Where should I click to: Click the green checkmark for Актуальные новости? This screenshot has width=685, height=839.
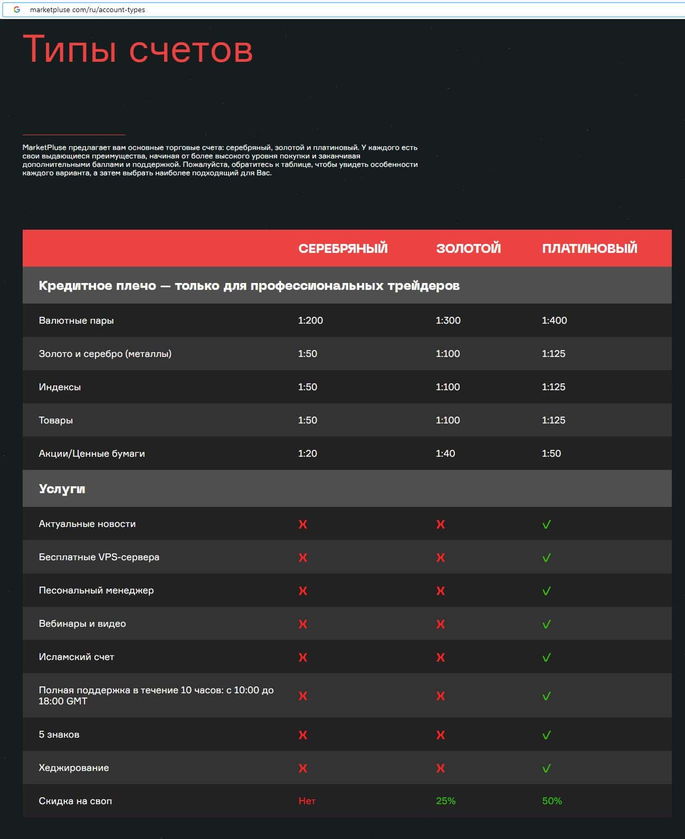coord(547,524)
